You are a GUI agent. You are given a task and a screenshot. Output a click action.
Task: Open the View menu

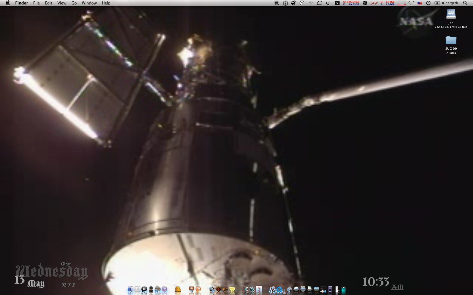(62, 3)
